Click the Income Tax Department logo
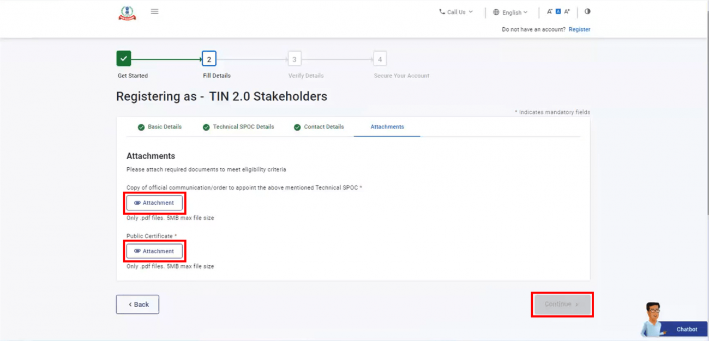Screen dimensions: 709x341 127,13
